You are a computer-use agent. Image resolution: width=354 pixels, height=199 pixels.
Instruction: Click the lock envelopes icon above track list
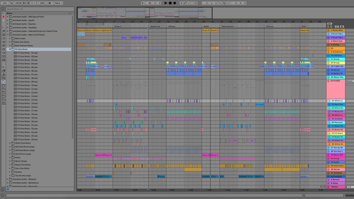tap(342, 27)
